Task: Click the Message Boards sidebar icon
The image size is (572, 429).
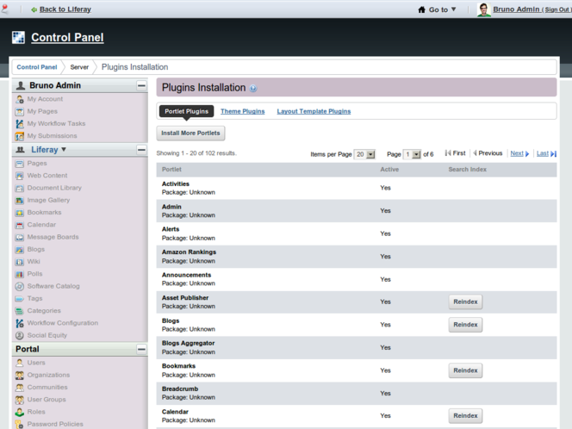Action: [x=19, y=237]
